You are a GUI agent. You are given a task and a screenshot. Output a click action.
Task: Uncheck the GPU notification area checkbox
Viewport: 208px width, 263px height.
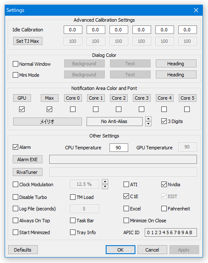tap(22, 109)
